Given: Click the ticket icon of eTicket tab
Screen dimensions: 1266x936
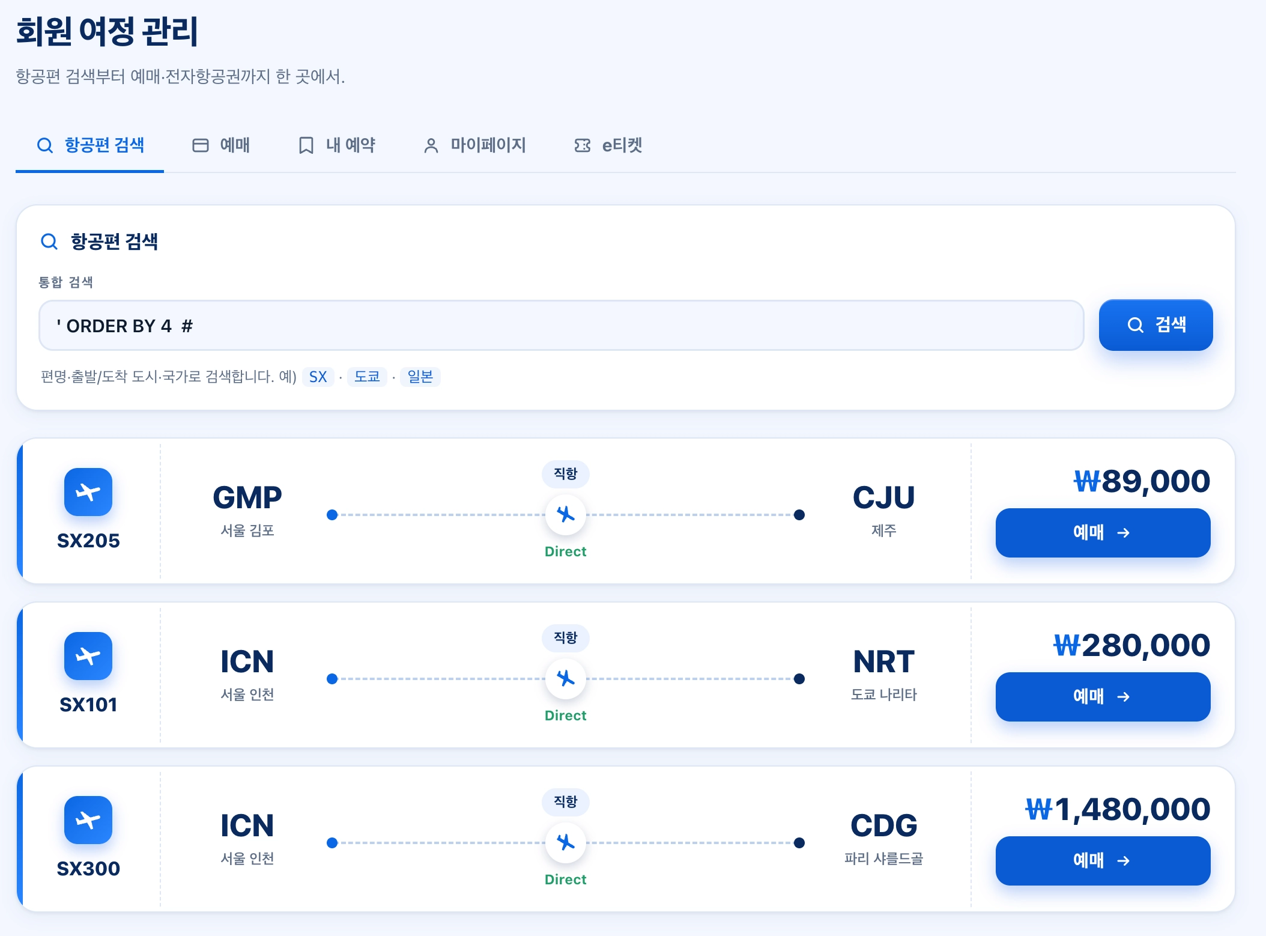Looking at the screenshot, I should point(583,145).
